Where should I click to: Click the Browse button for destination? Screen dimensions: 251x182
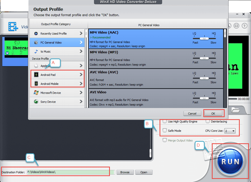point(125,172)
